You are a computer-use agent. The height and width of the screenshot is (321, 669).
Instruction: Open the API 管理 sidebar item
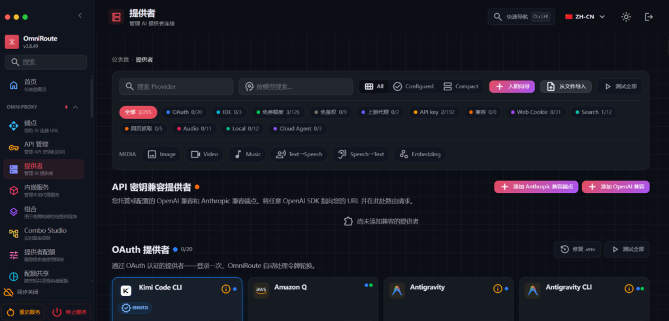pyautogui.click(x=44, y=147)
